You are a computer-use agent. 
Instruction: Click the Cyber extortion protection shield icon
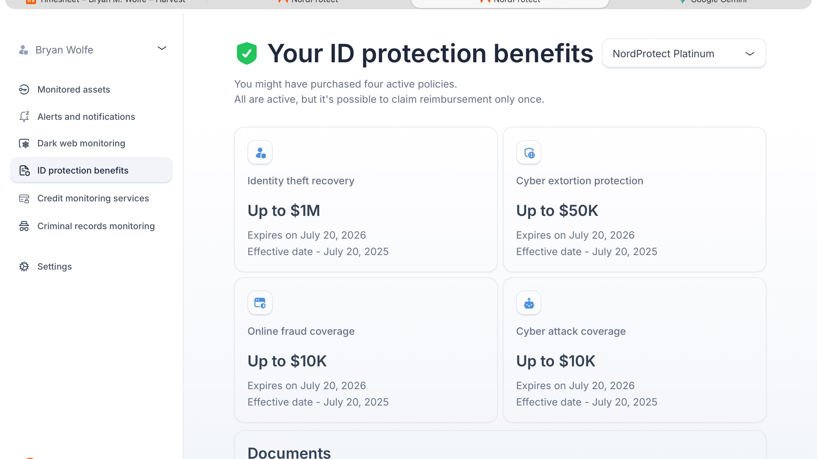tap(529, 153)
